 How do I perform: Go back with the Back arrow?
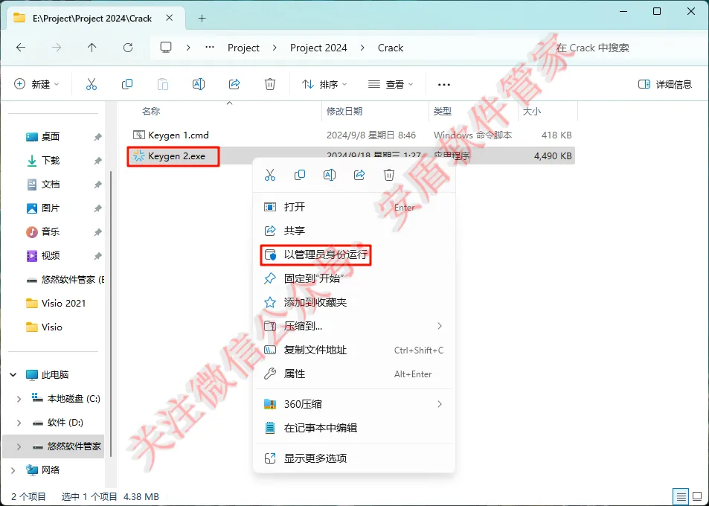tap(21, 48)
